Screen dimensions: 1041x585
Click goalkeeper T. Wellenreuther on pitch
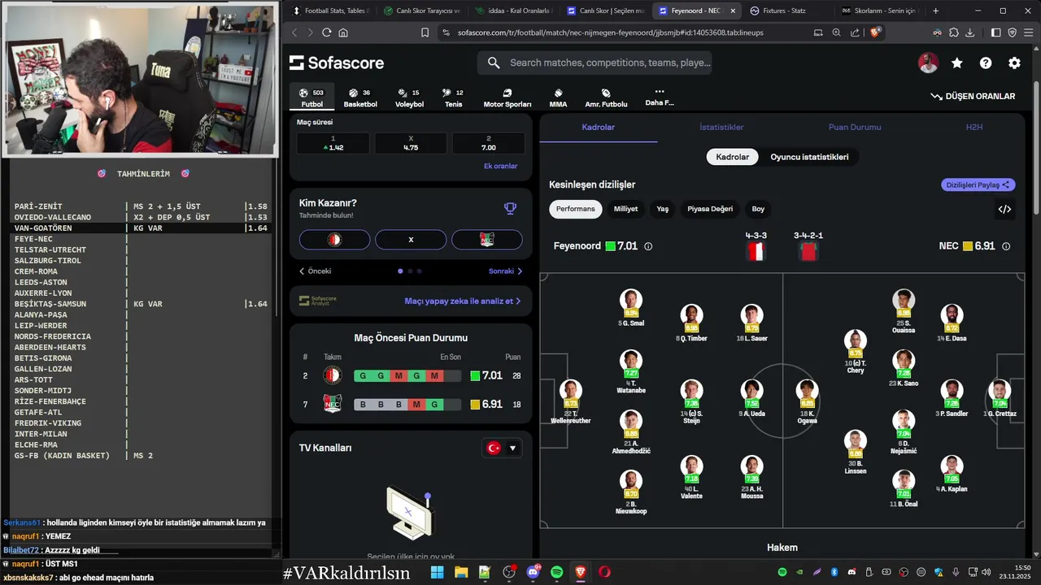tap(571, 402)
